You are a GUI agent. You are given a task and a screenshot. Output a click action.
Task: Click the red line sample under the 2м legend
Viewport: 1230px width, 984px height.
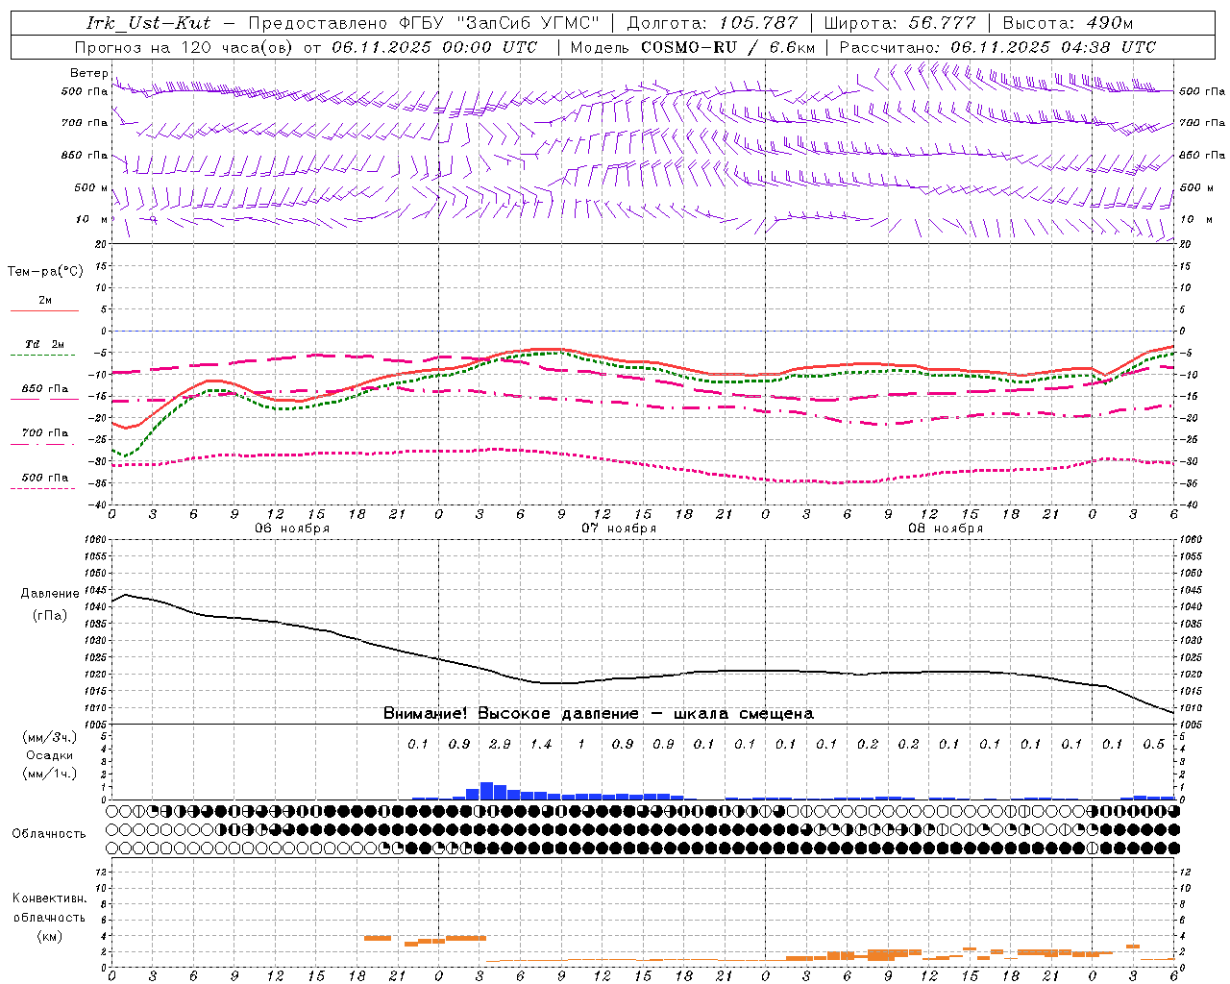[44, 311]
